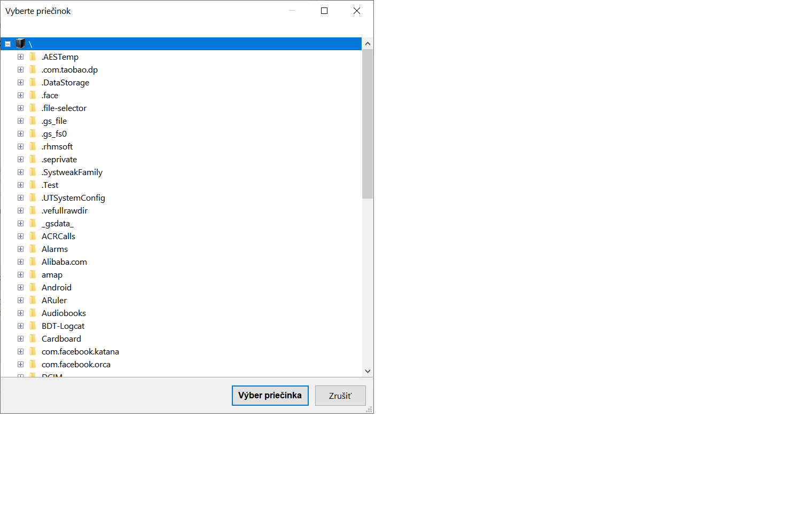Click folder icon beside Android
The image size is (805, 512).
tap(33, 287)
